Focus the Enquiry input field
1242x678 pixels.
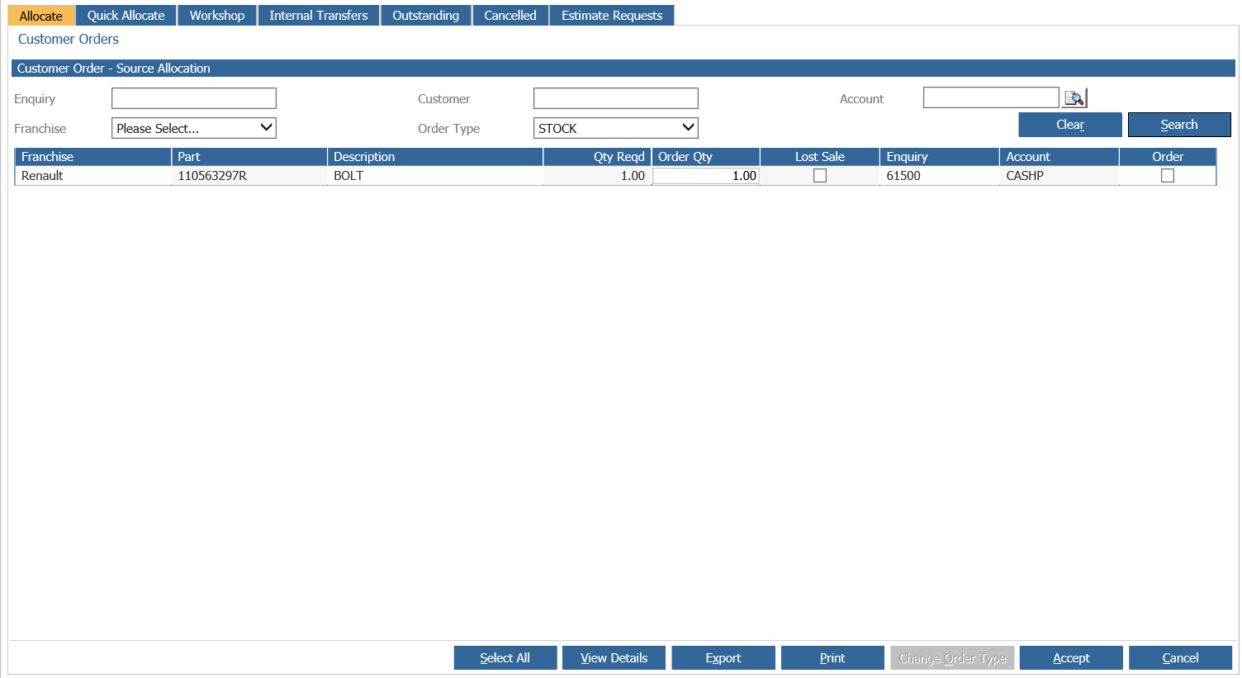click(x=194, y=98)
